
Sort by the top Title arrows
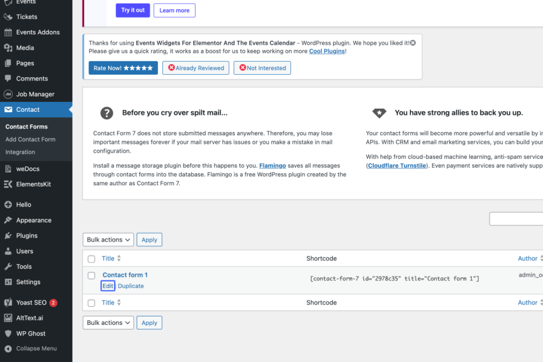119,259
